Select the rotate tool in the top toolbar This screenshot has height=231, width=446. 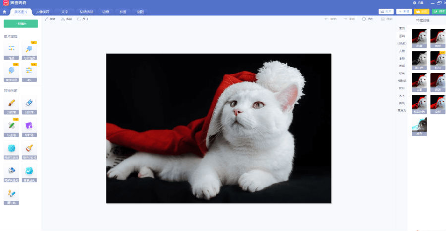(51, 19)
